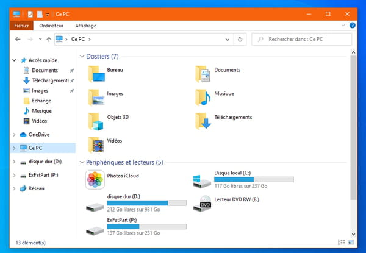Go up one level with up arrow
The image size is (366, 253).
pos(49,40)
